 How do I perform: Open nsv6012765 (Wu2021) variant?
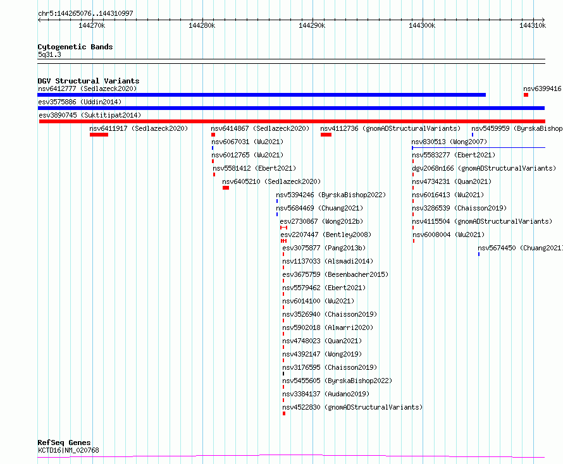[x=247, y=155]
